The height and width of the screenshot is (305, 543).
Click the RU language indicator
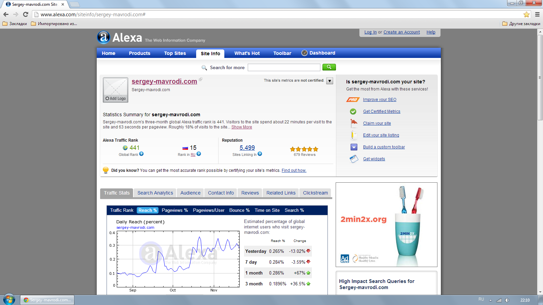(x=481, y=299)
